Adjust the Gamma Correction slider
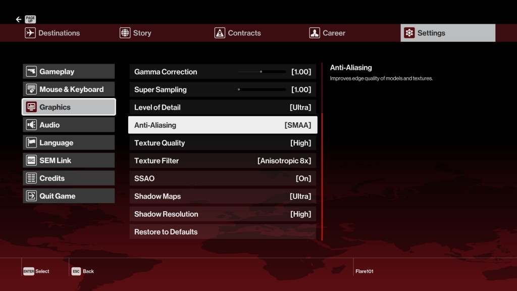517x291 pixels. tap(262, 72)
